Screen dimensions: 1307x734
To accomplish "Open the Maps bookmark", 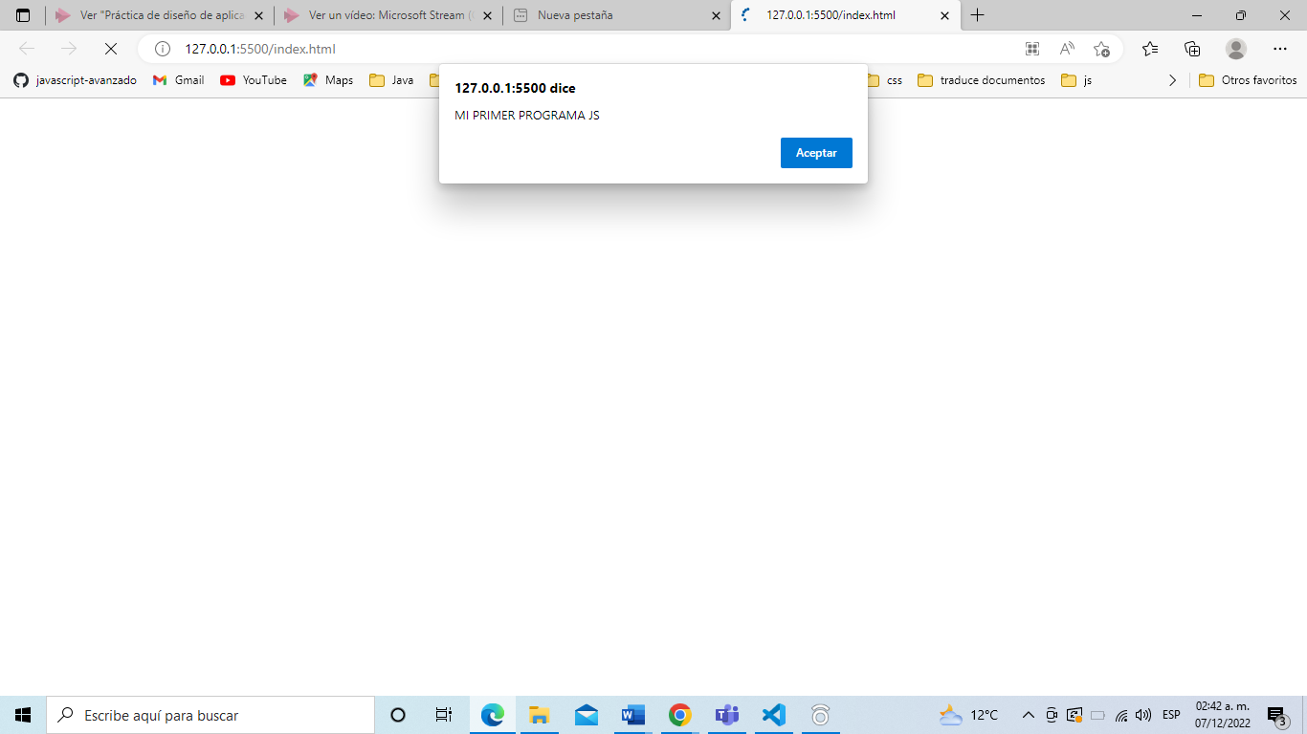I will click(x=328, y=80).
